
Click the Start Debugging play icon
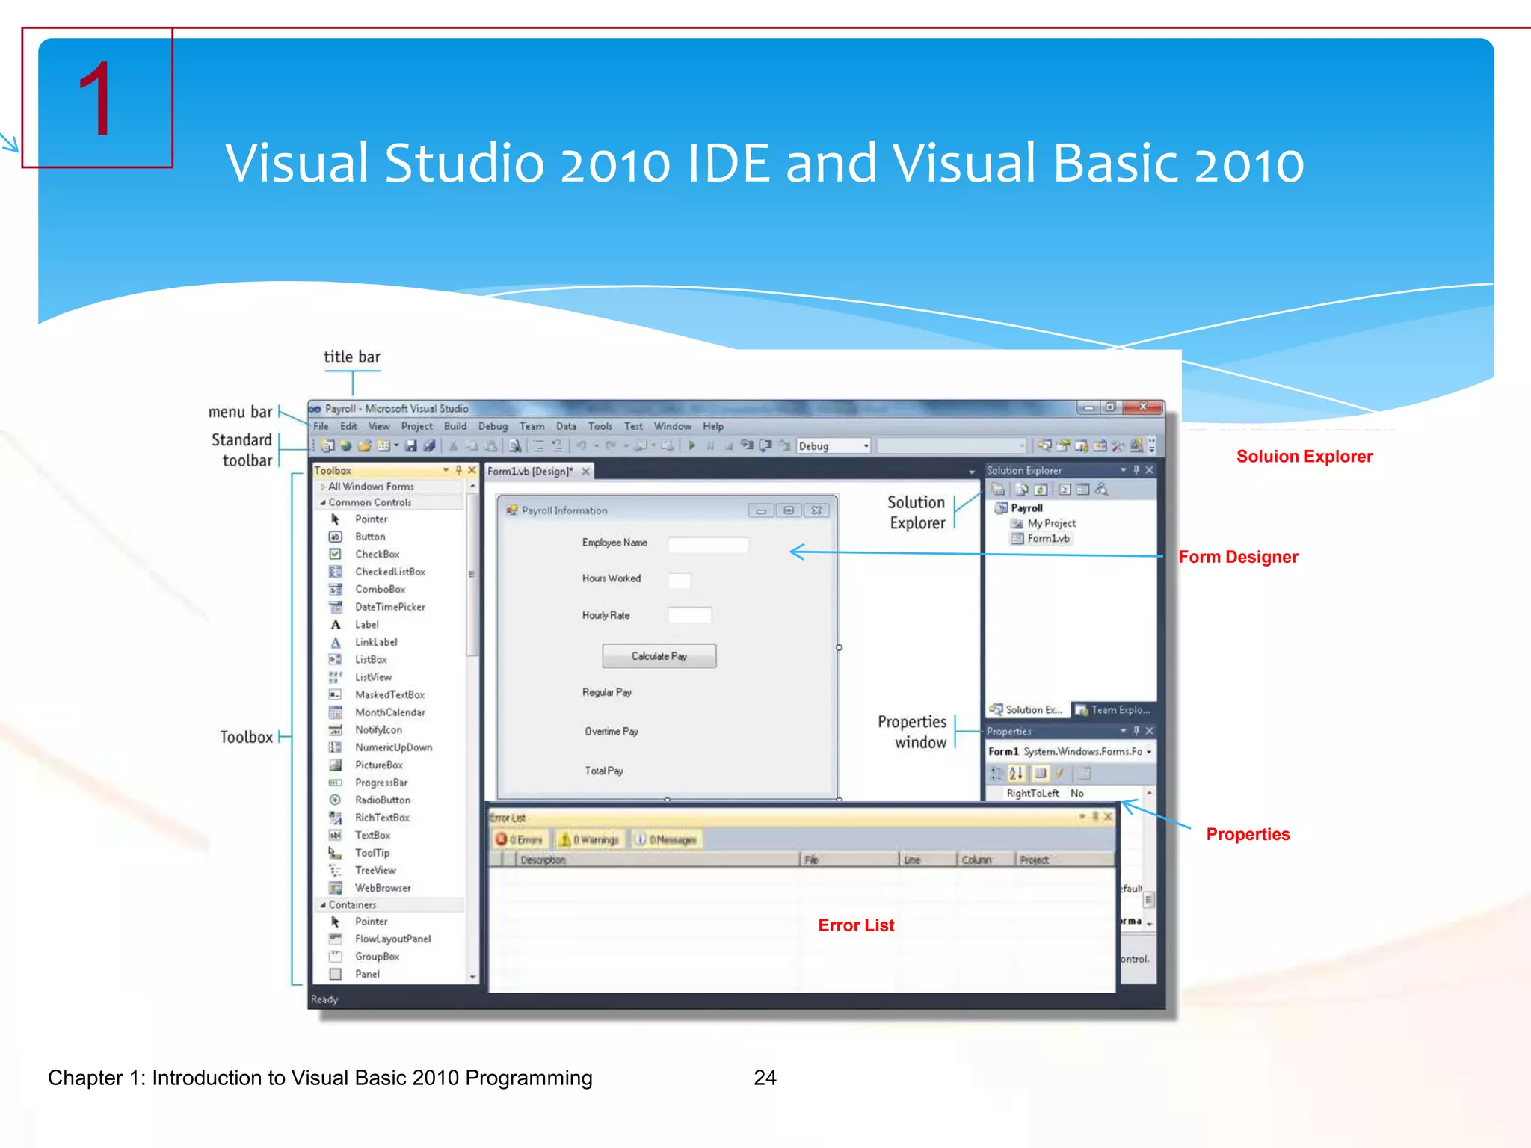pyautogui.click(x=691, y=445)
